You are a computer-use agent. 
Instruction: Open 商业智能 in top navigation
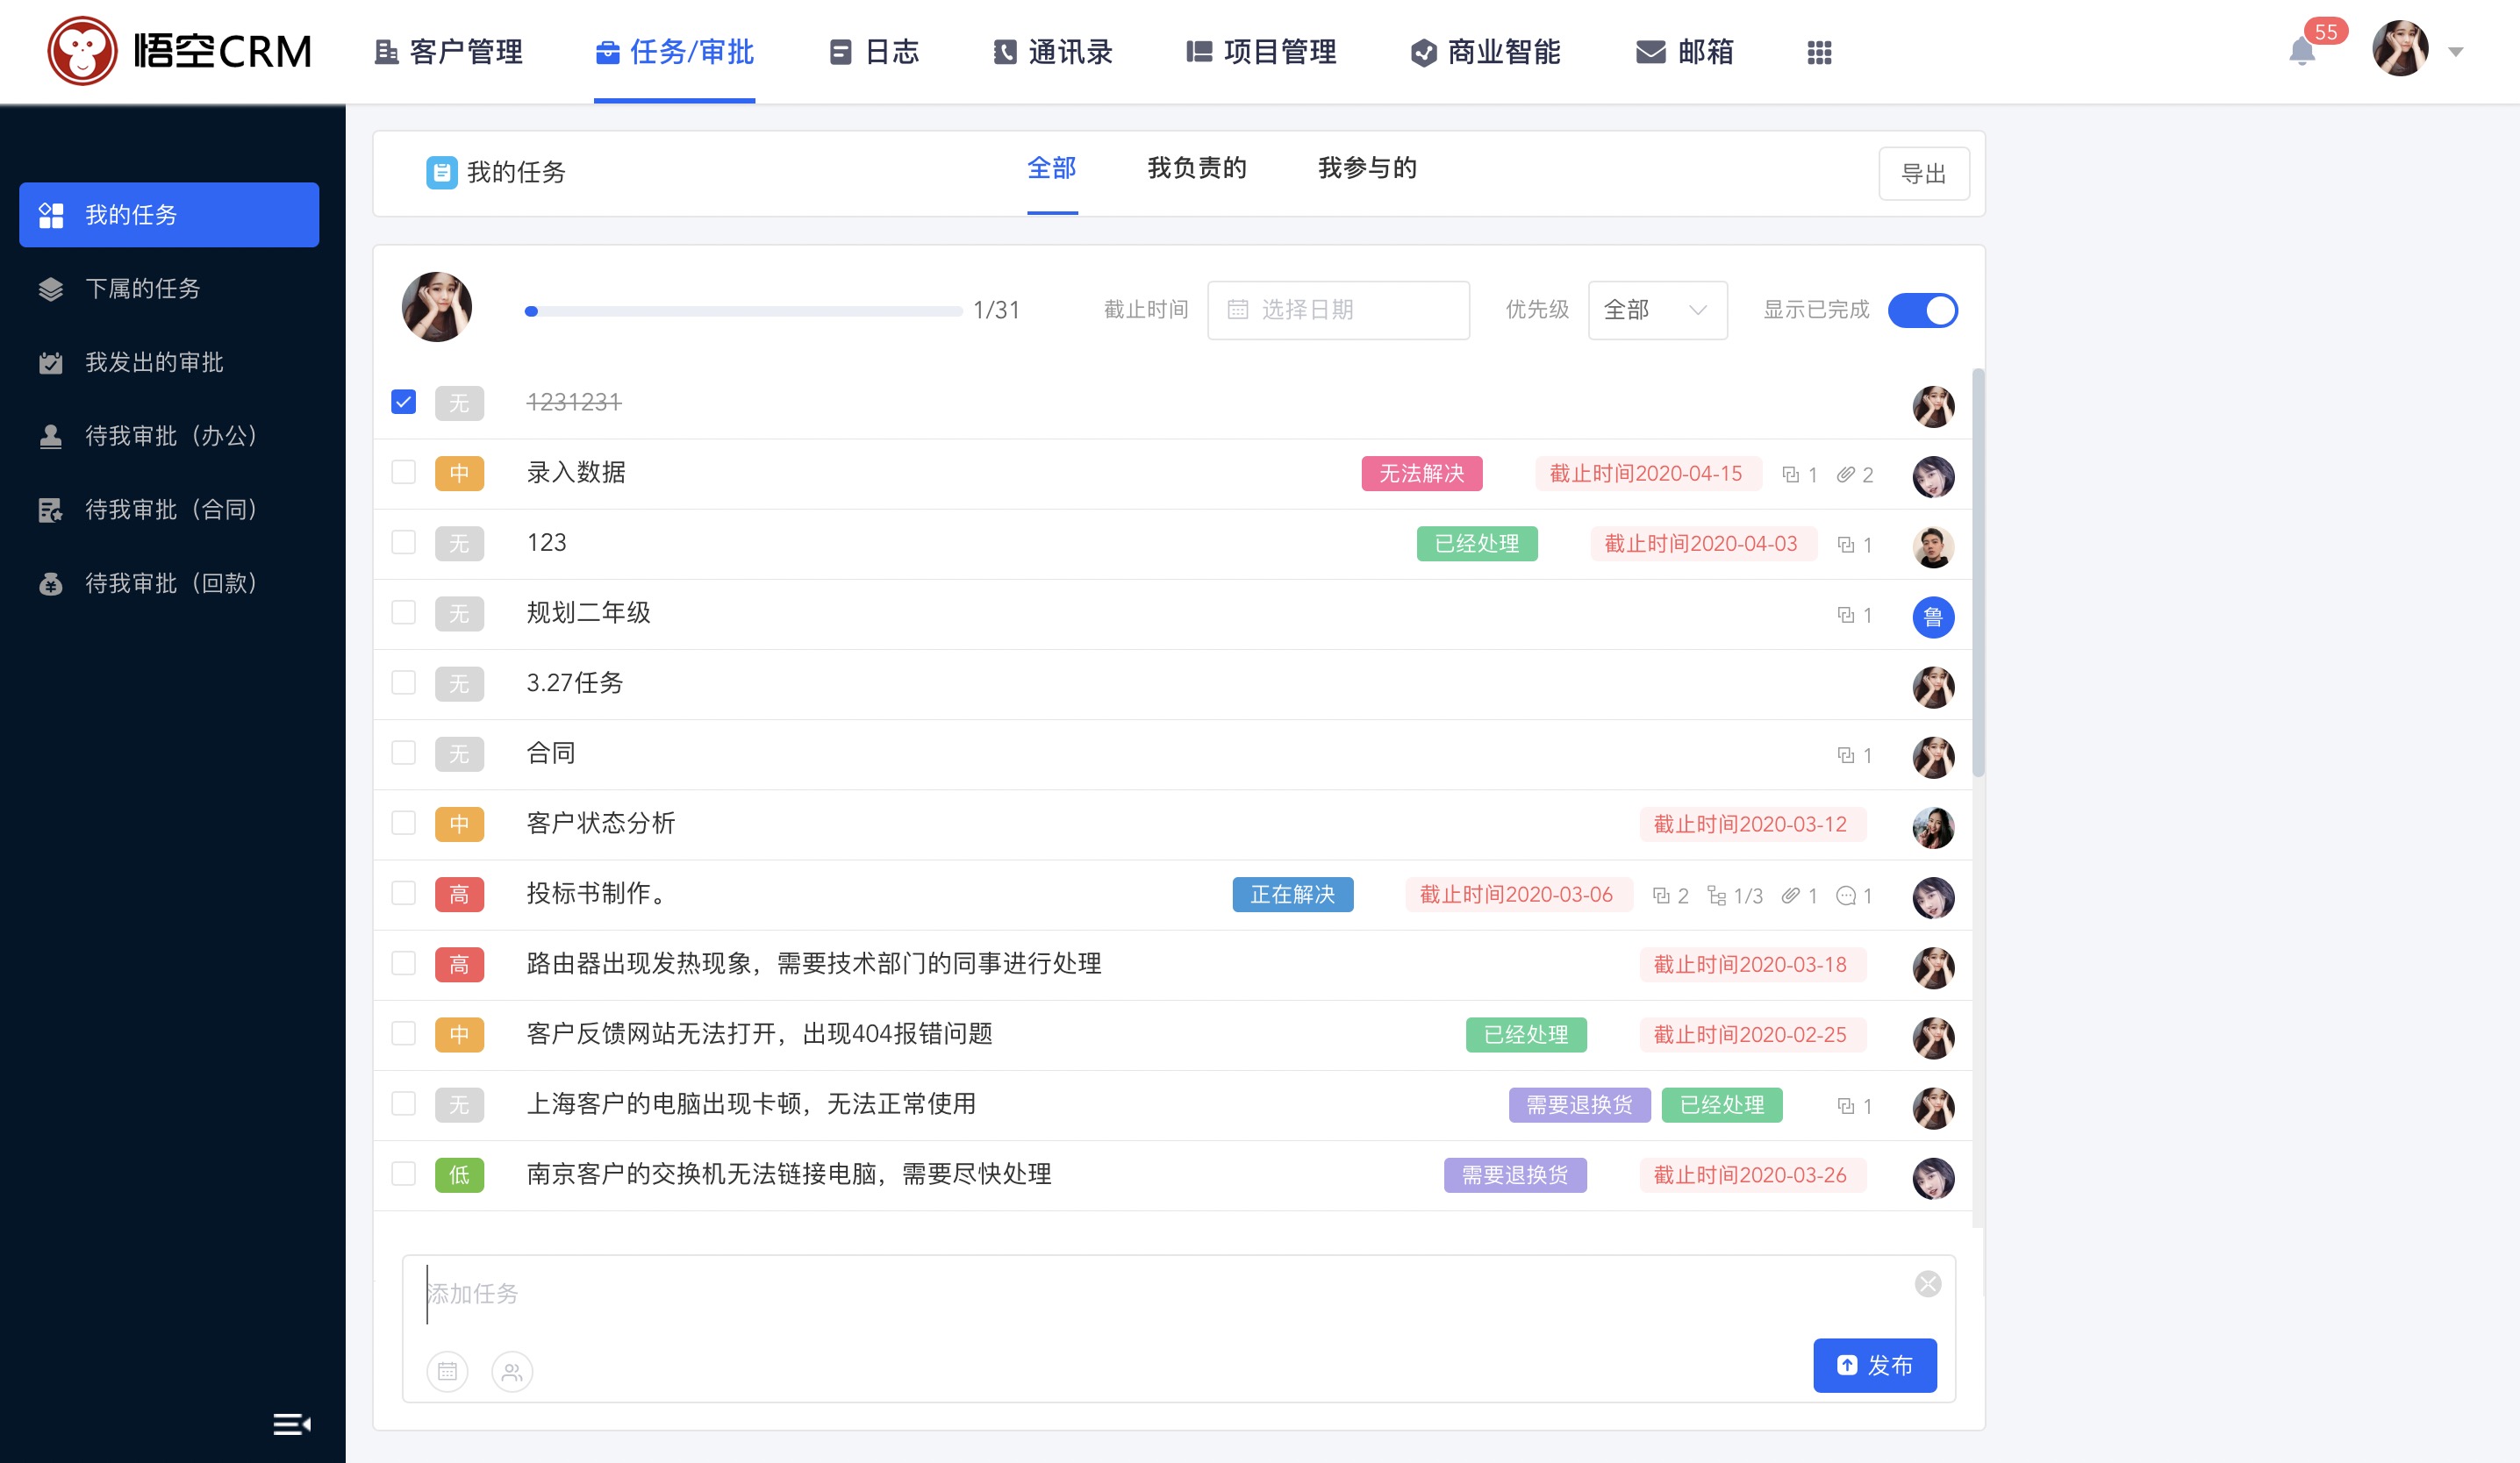(1485, 52)
